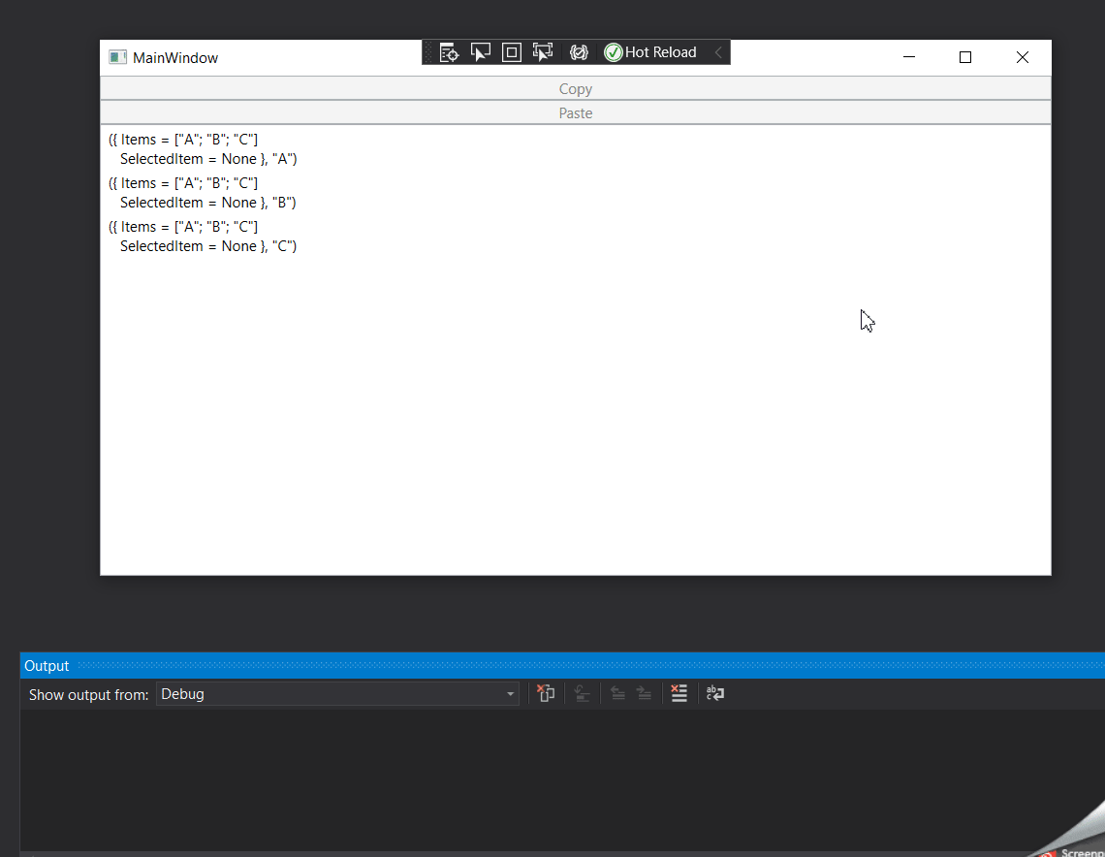Viewport: 1105px width, 857px height.
Task: Select the row ending with "A")
Action: tap(575, 149)
